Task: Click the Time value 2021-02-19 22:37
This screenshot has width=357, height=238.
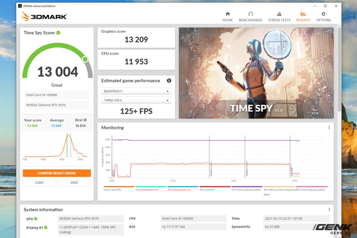Action: pos(296,219)
